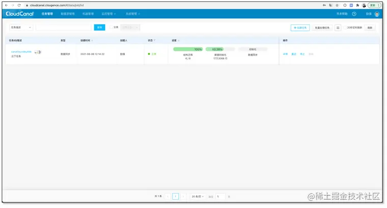Toggle the 分类 checkbox
Viewport: 387px width, 208px height.
pyautogui.click(x=111, y=27)
